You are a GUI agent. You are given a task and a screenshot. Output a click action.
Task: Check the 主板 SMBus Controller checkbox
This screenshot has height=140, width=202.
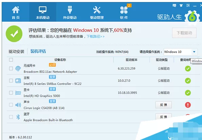point(11,81)
